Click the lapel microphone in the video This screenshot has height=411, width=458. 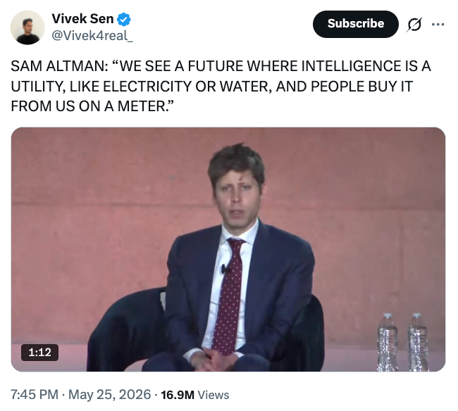225,269
